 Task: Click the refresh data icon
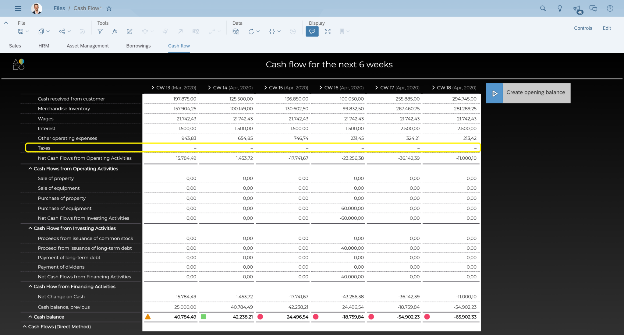251,31
